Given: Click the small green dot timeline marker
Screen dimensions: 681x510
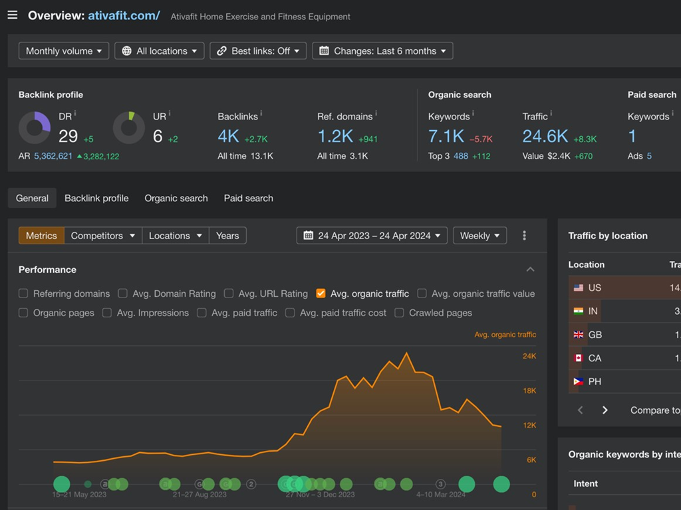Looking at the screenshot, I should click(88, 484).
